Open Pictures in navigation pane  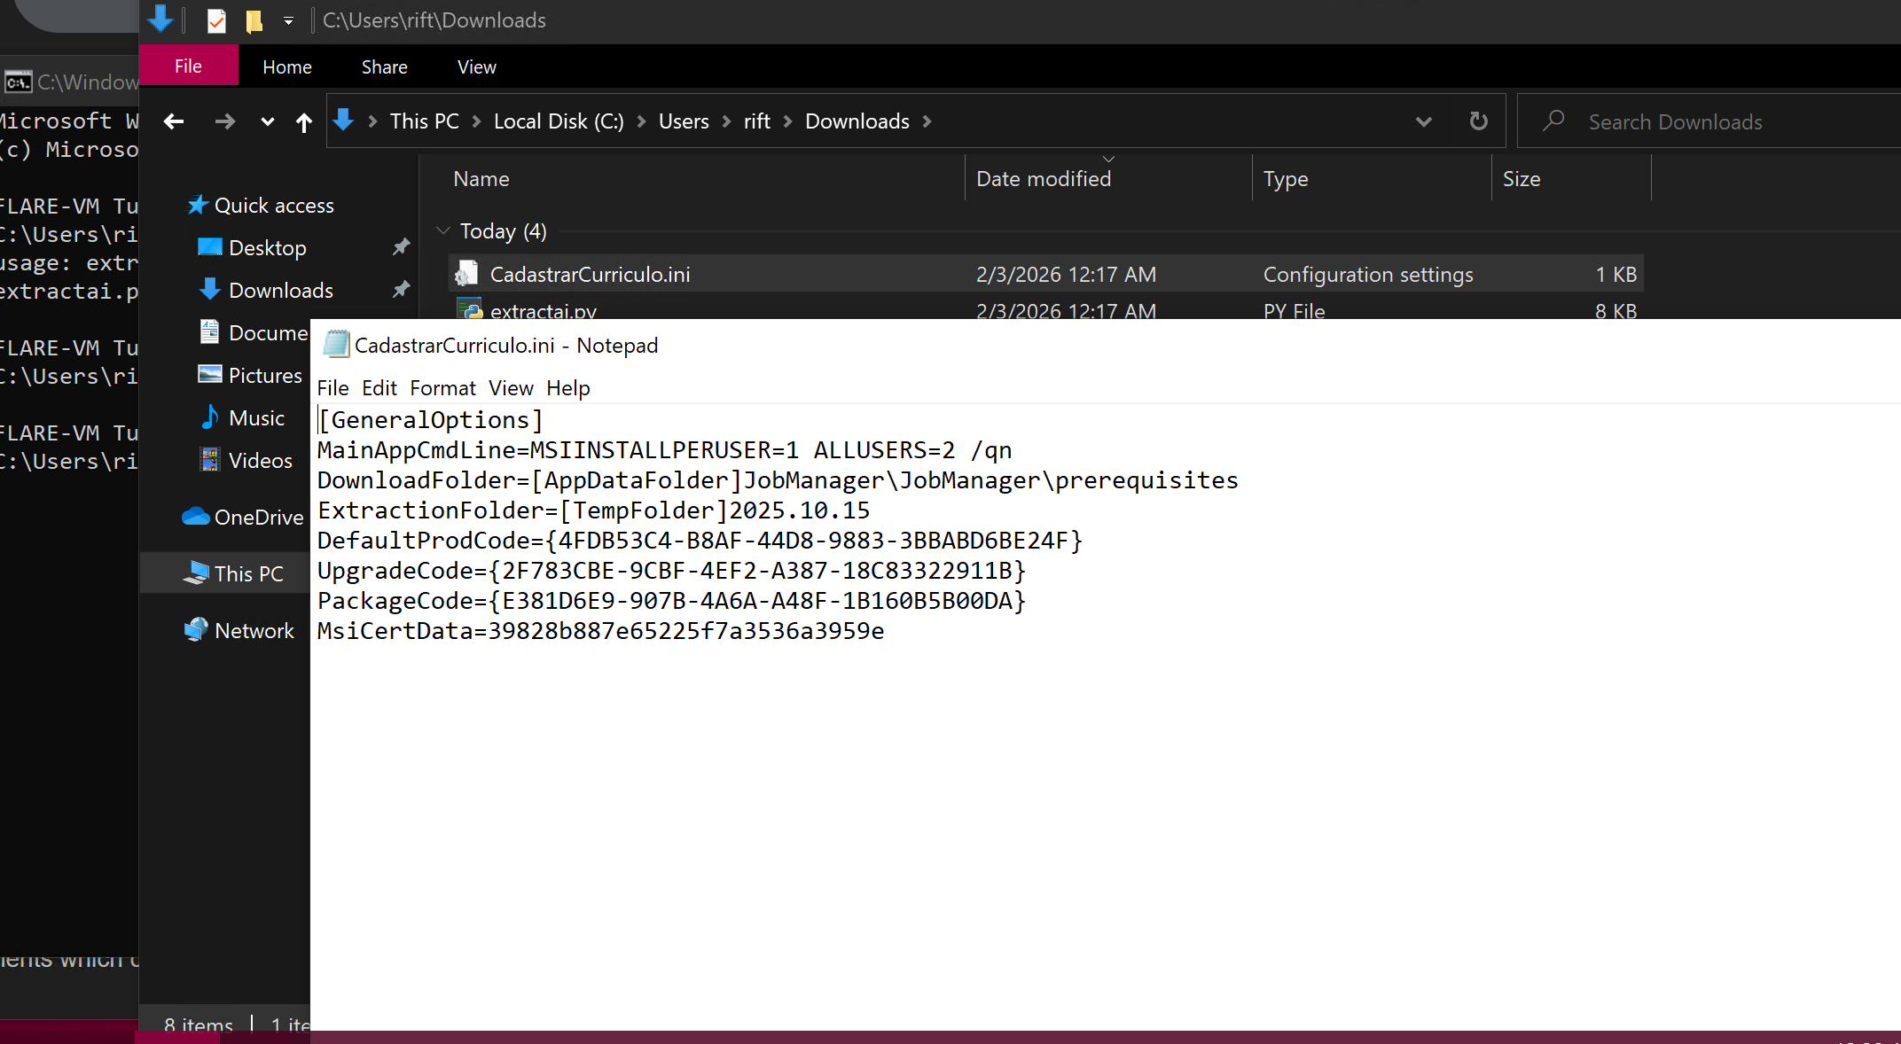click(x=265, y=376)
